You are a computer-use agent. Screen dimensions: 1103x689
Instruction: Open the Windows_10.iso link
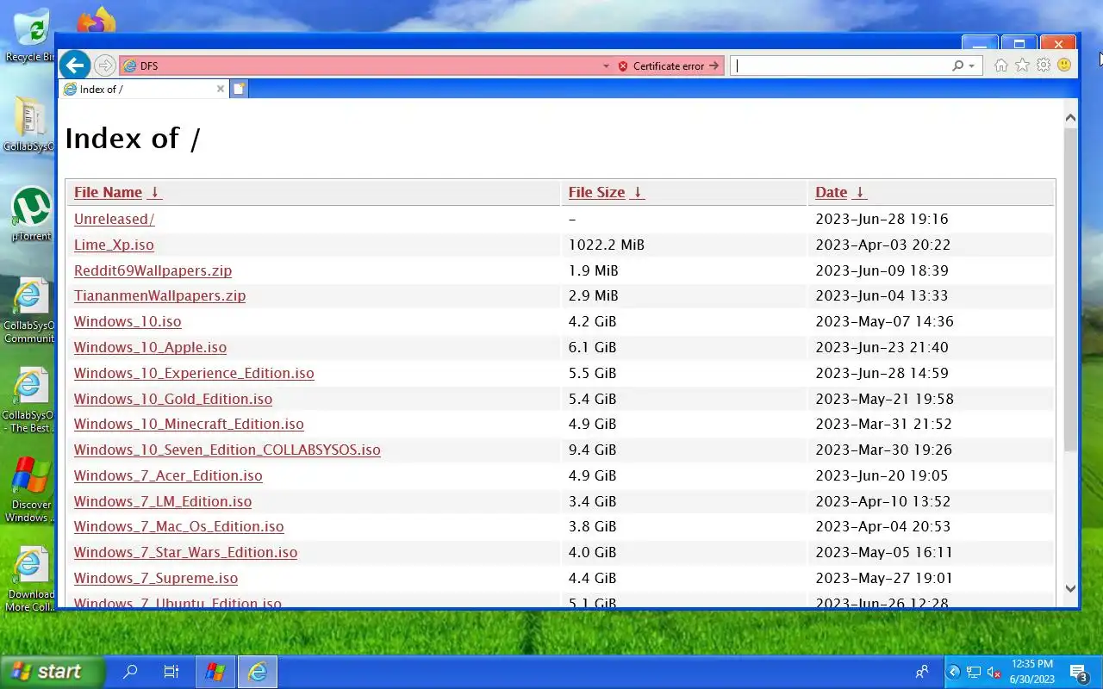coord(128,321)
